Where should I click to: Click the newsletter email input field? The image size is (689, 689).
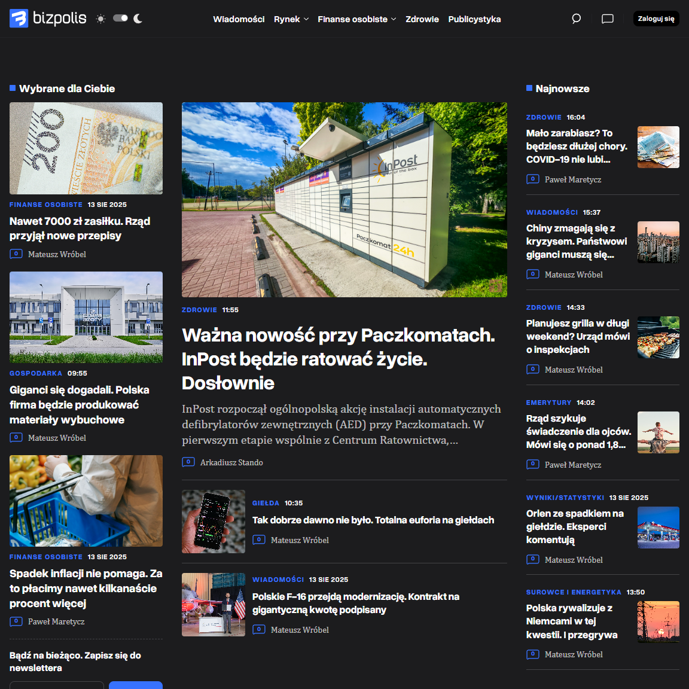coord(57,685)
